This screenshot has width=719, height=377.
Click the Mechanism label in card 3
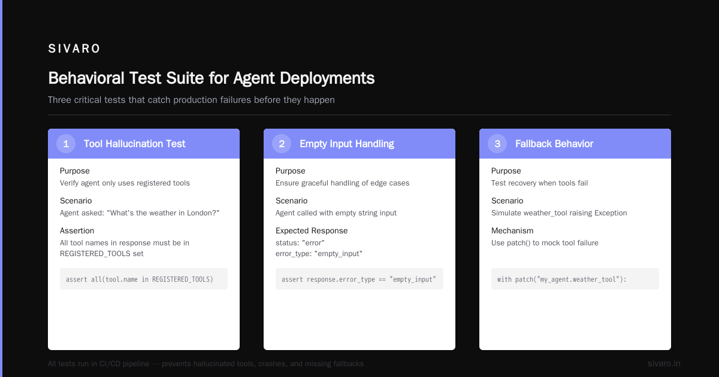point(512,230)
